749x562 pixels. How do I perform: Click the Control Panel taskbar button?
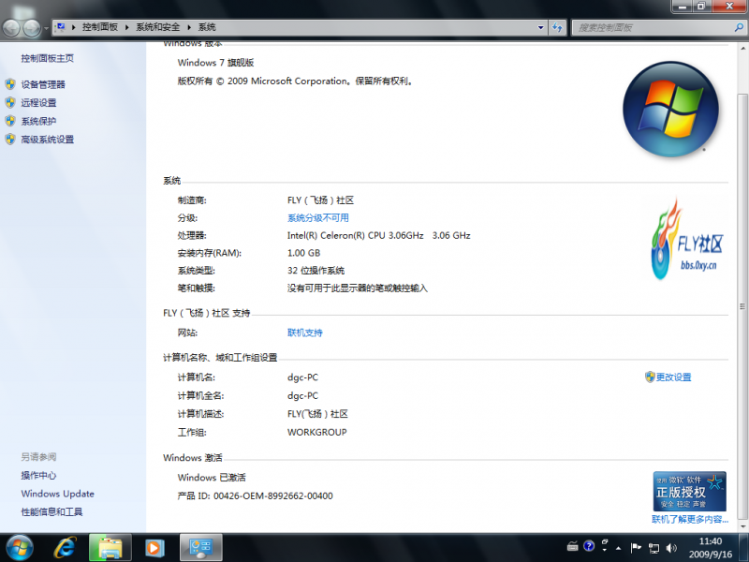200,548
